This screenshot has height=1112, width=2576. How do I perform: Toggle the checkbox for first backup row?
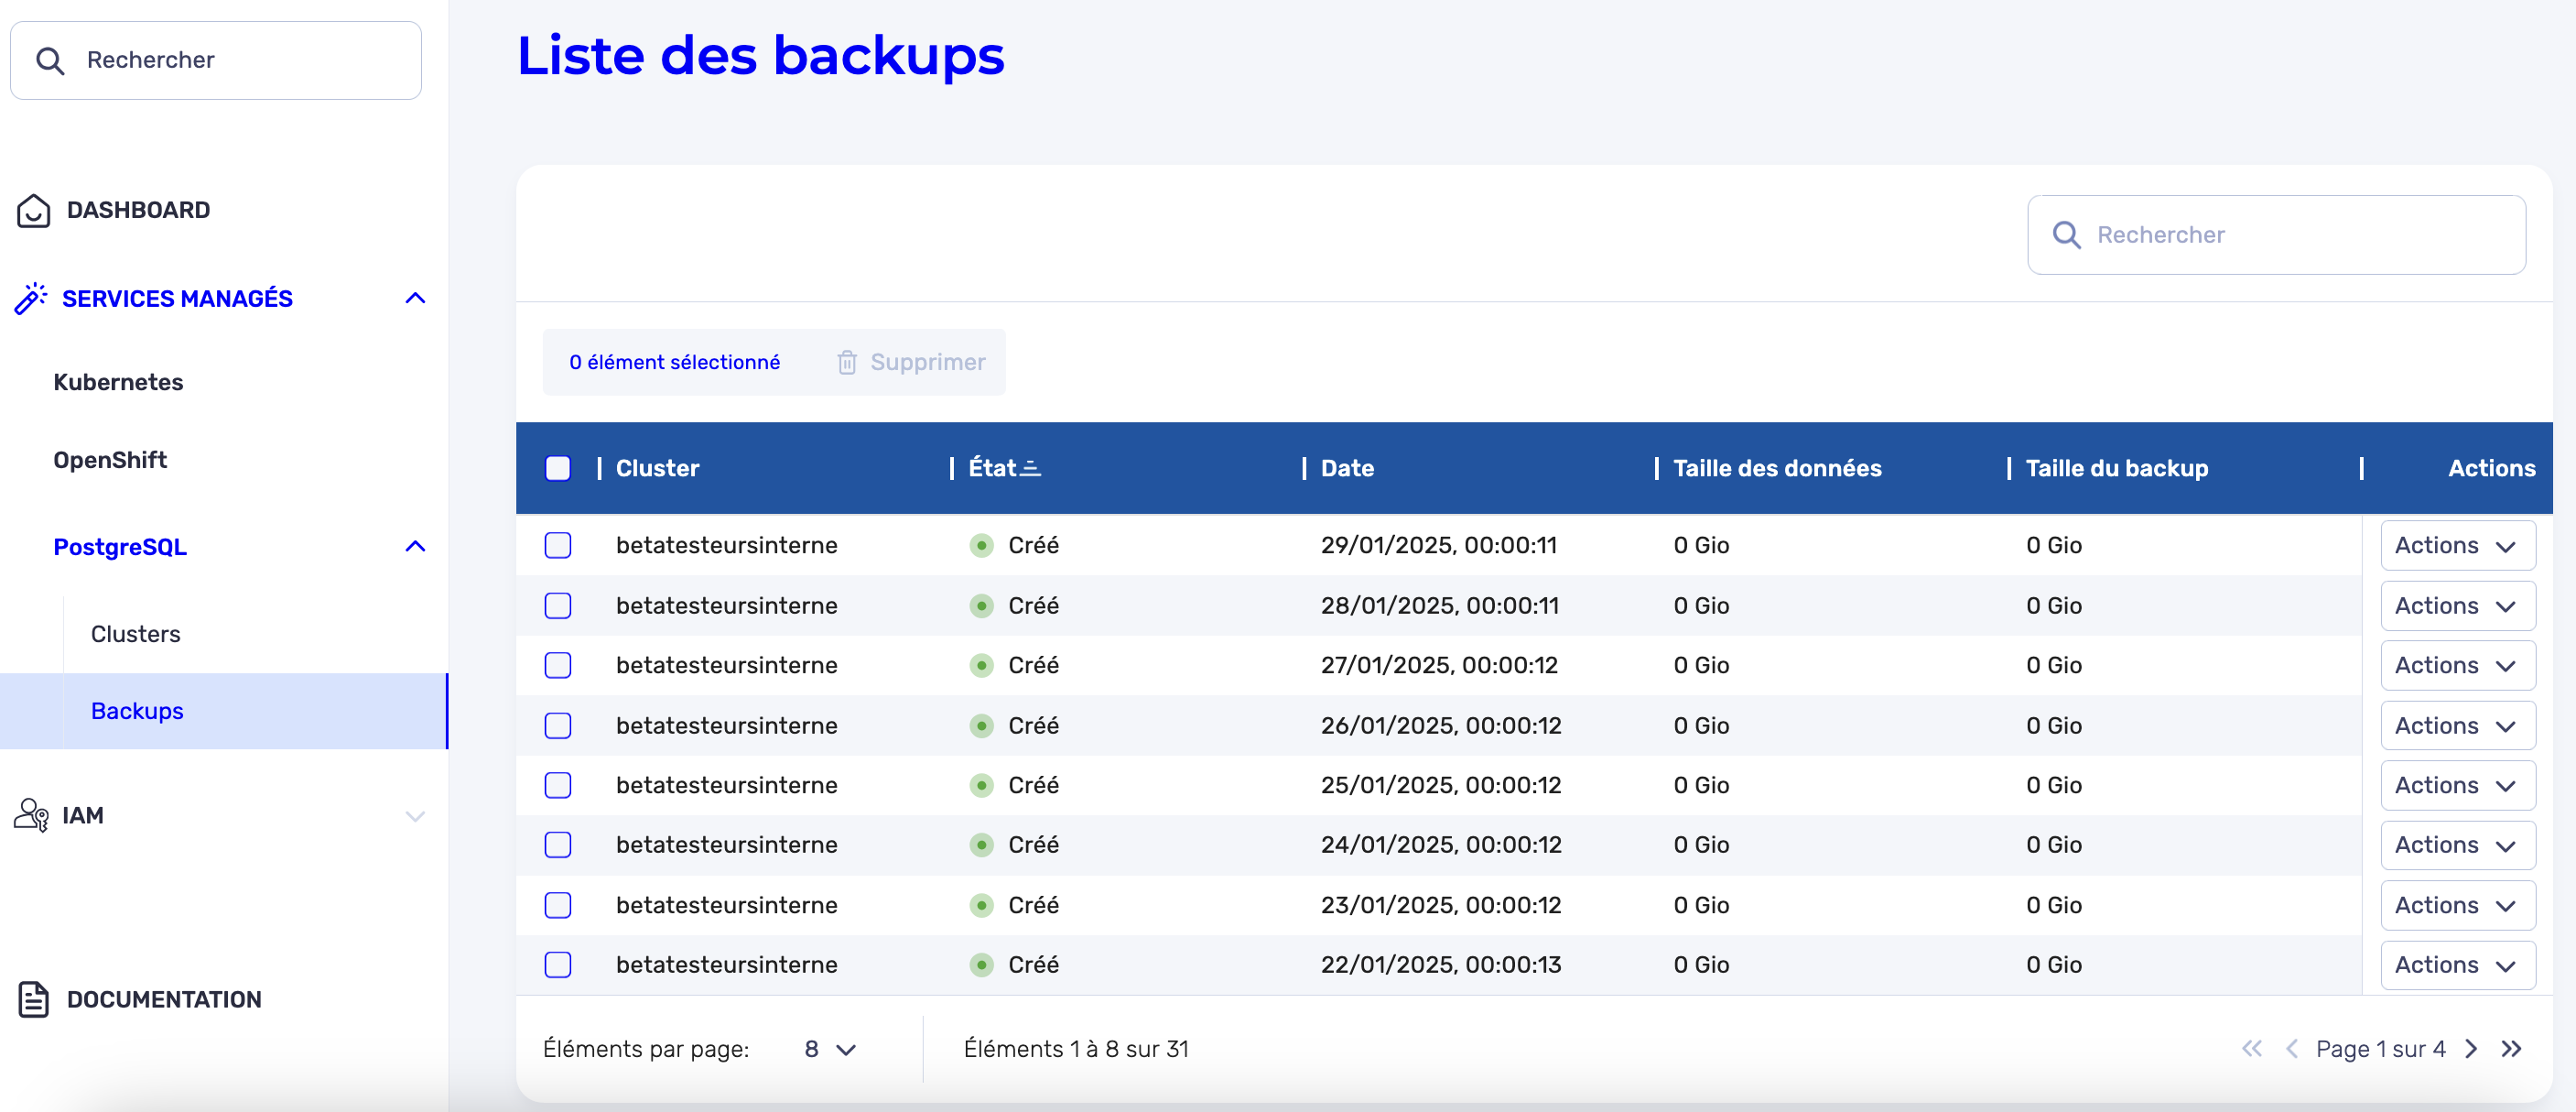pos(557,544)
